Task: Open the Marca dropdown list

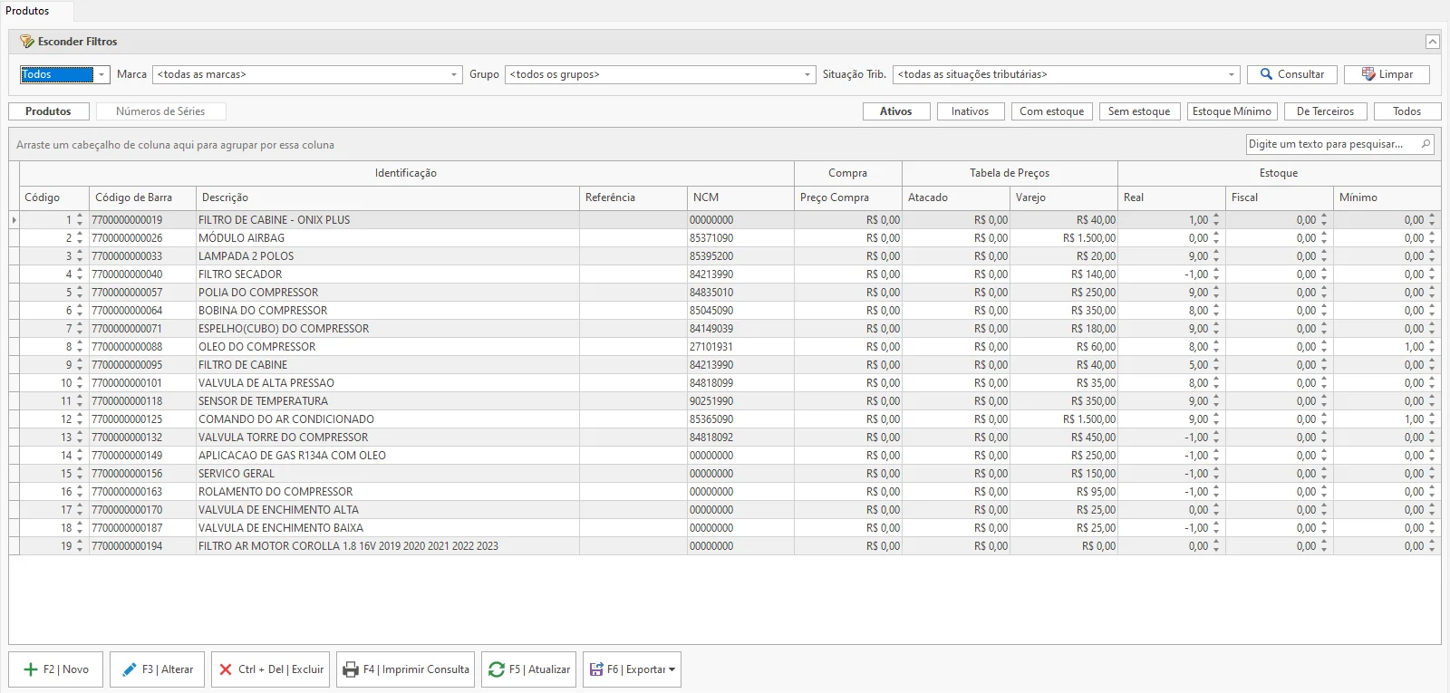Action: click(x=454, y=74)
